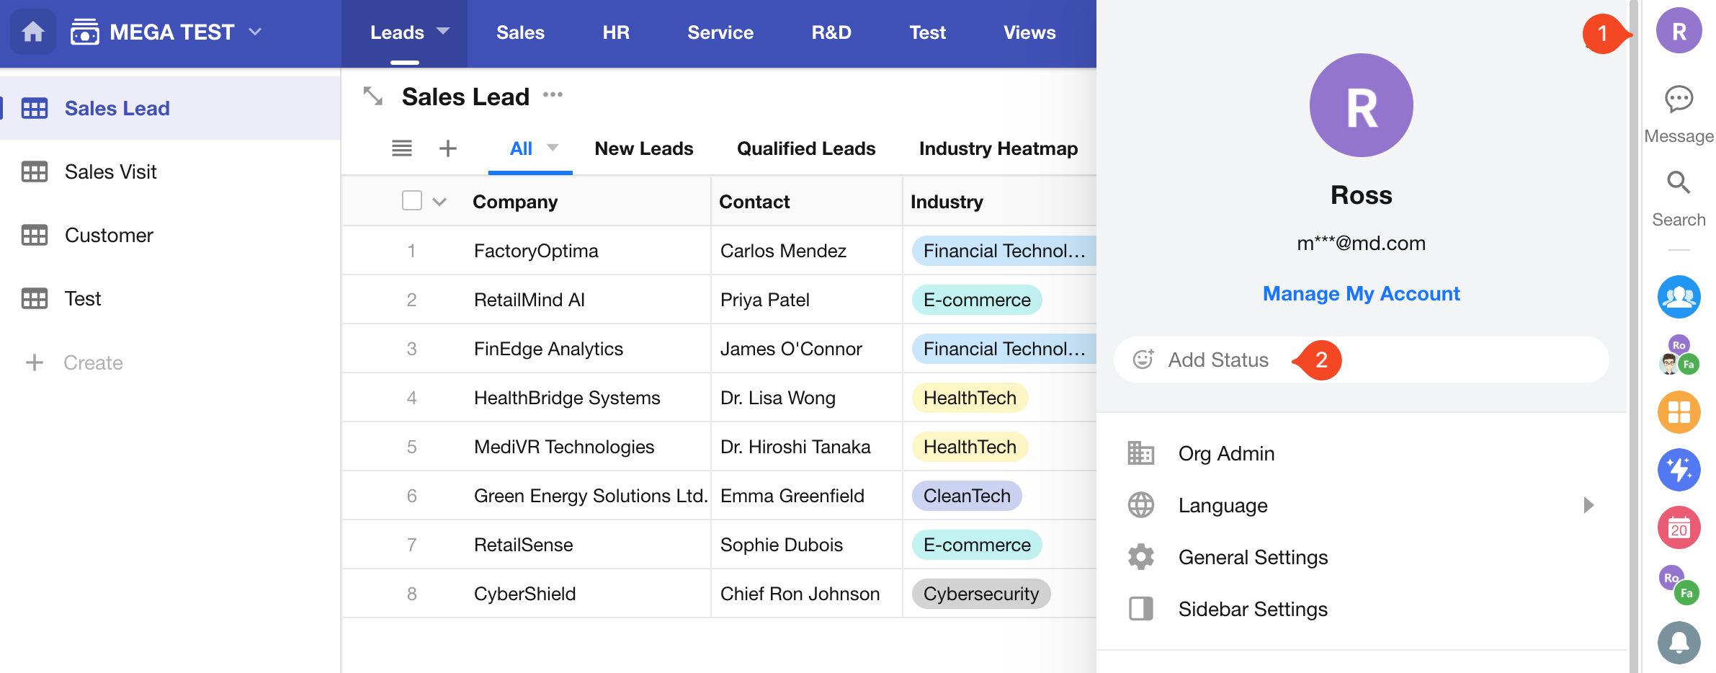Screen dimensions: 1716x673
Task: Click the Manage My Account link
Action: pyautogui.click(x=1361, y=293)
